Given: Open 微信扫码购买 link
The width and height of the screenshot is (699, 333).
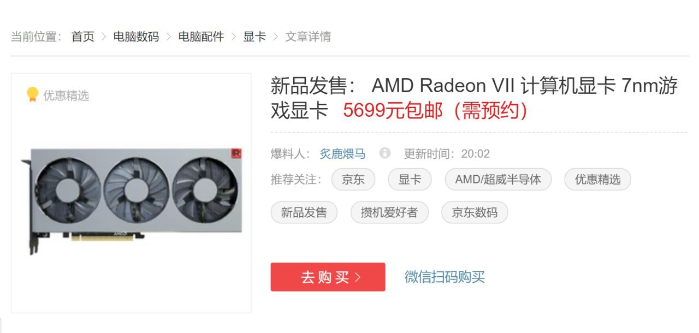Looking at the screenshot, I should [x=445, y=277].
